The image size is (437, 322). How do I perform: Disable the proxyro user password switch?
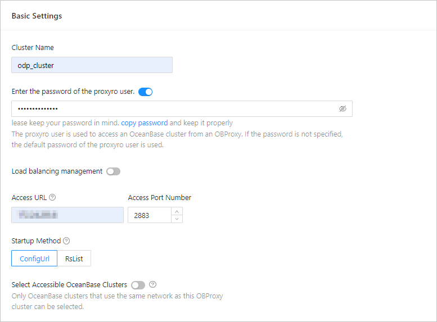(x=145, y=92)
